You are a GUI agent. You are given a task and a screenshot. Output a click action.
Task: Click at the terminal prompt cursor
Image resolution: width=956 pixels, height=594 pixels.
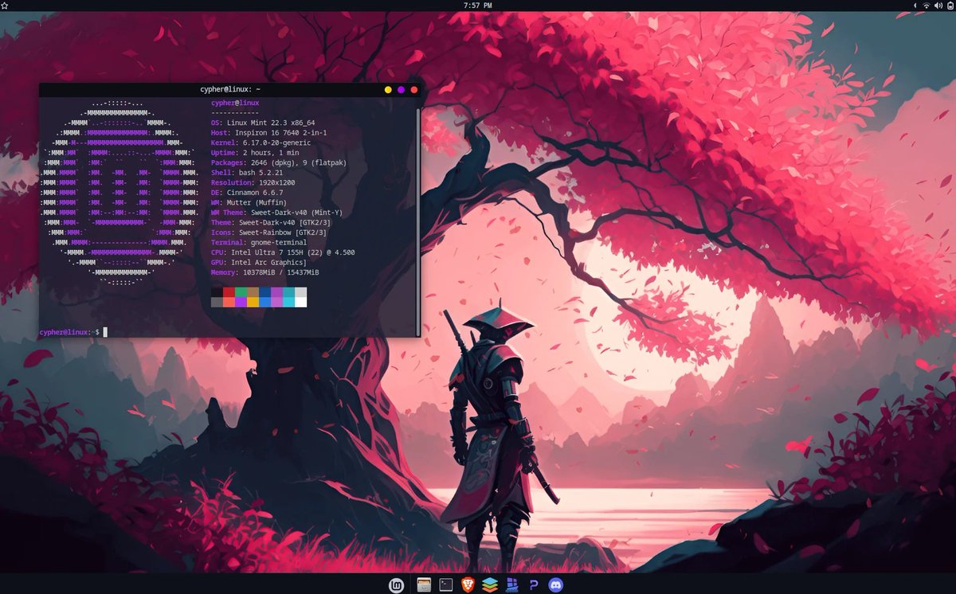pyautogui.click(x=105, y=331)
